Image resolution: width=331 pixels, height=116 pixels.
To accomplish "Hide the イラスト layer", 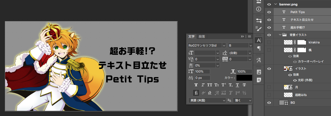I will click(x=269, y=69).
